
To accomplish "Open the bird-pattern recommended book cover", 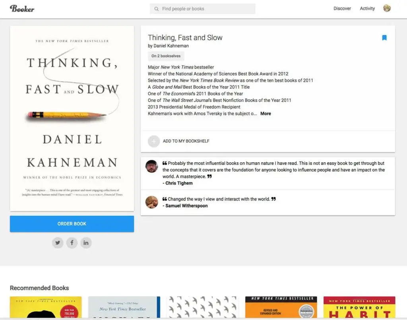I will click(202, 307).
